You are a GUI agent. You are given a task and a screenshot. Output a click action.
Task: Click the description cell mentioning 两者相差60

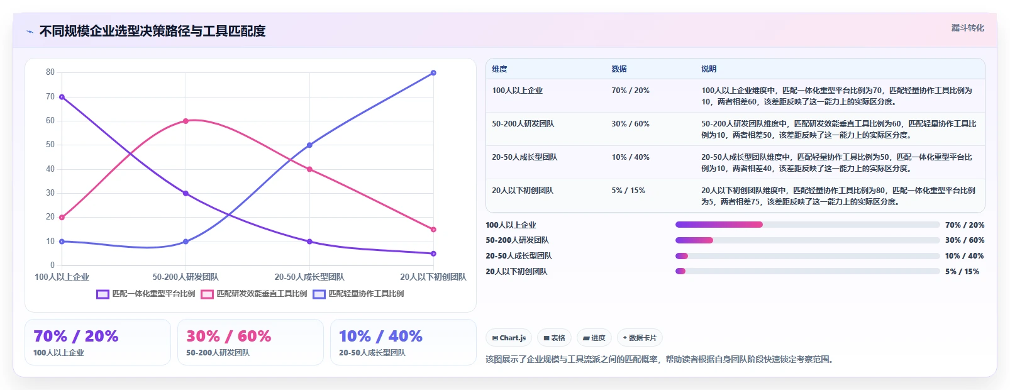pyautogui.click(x=839, y=96)
